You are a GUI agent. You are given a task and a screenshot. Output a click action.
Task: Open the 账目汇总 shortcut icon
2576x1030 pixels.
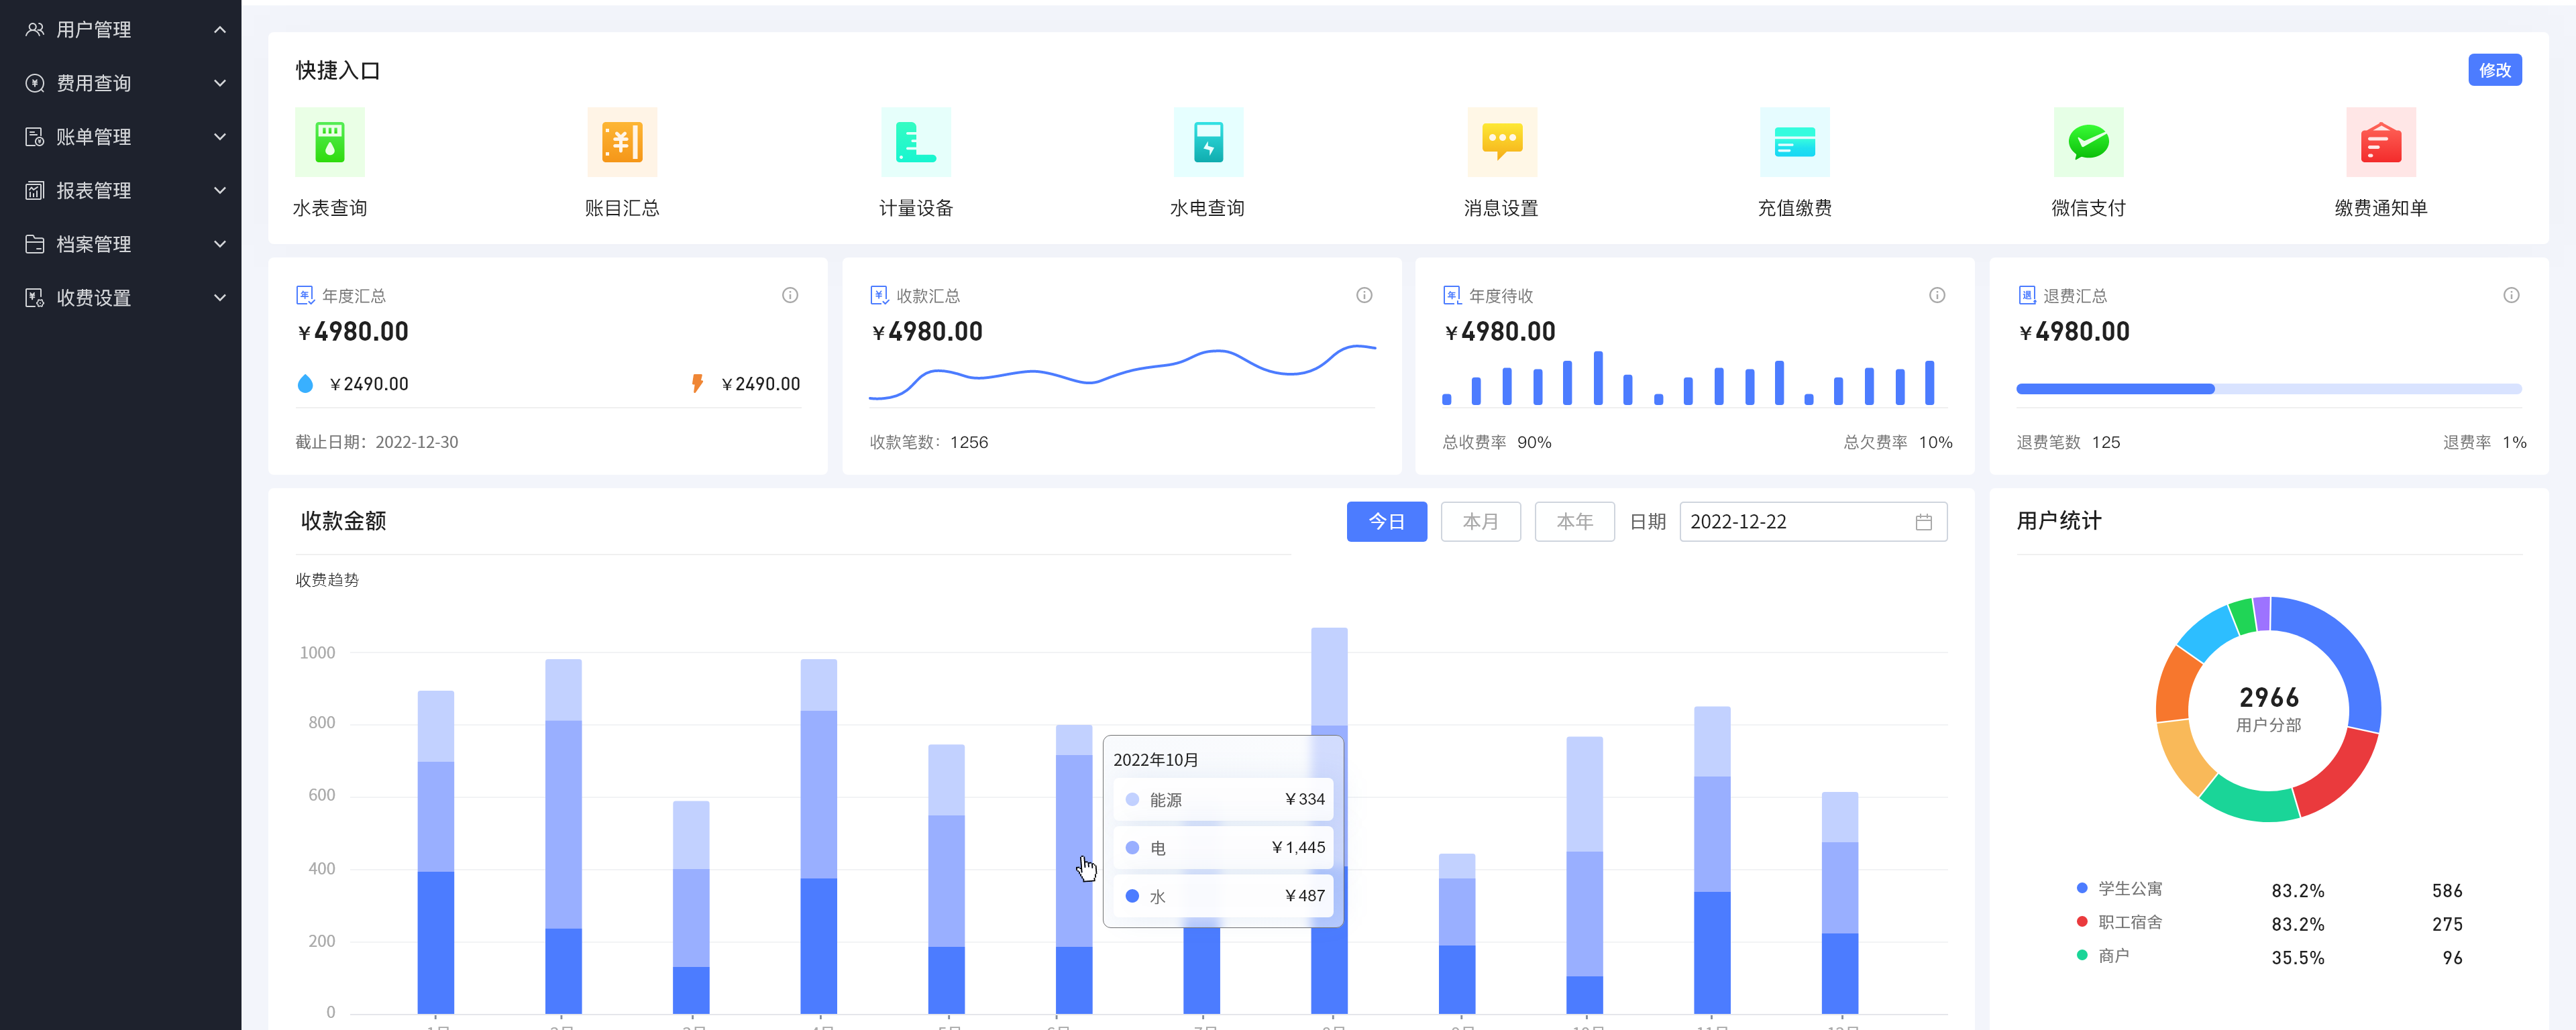click(x=622, y=142)
